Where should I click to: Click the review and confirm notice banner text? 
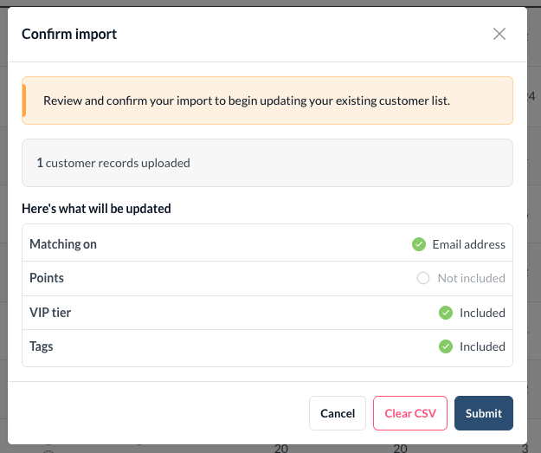(247, 100)
